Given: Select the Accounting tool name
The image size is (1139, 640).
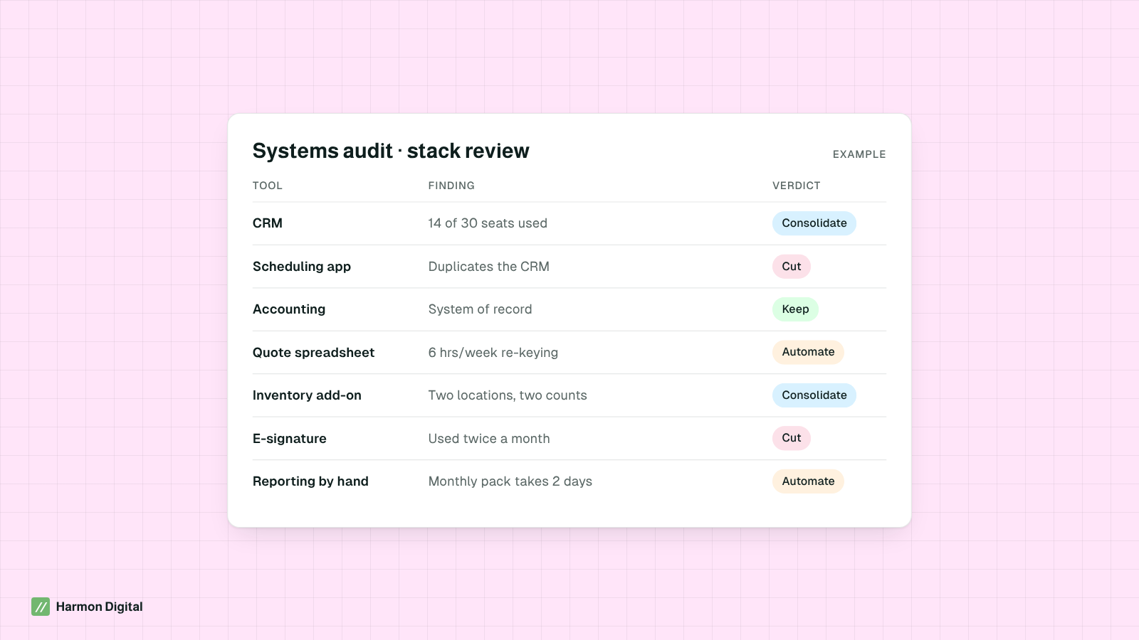Looking at the screenshot, I should point(289,309).
